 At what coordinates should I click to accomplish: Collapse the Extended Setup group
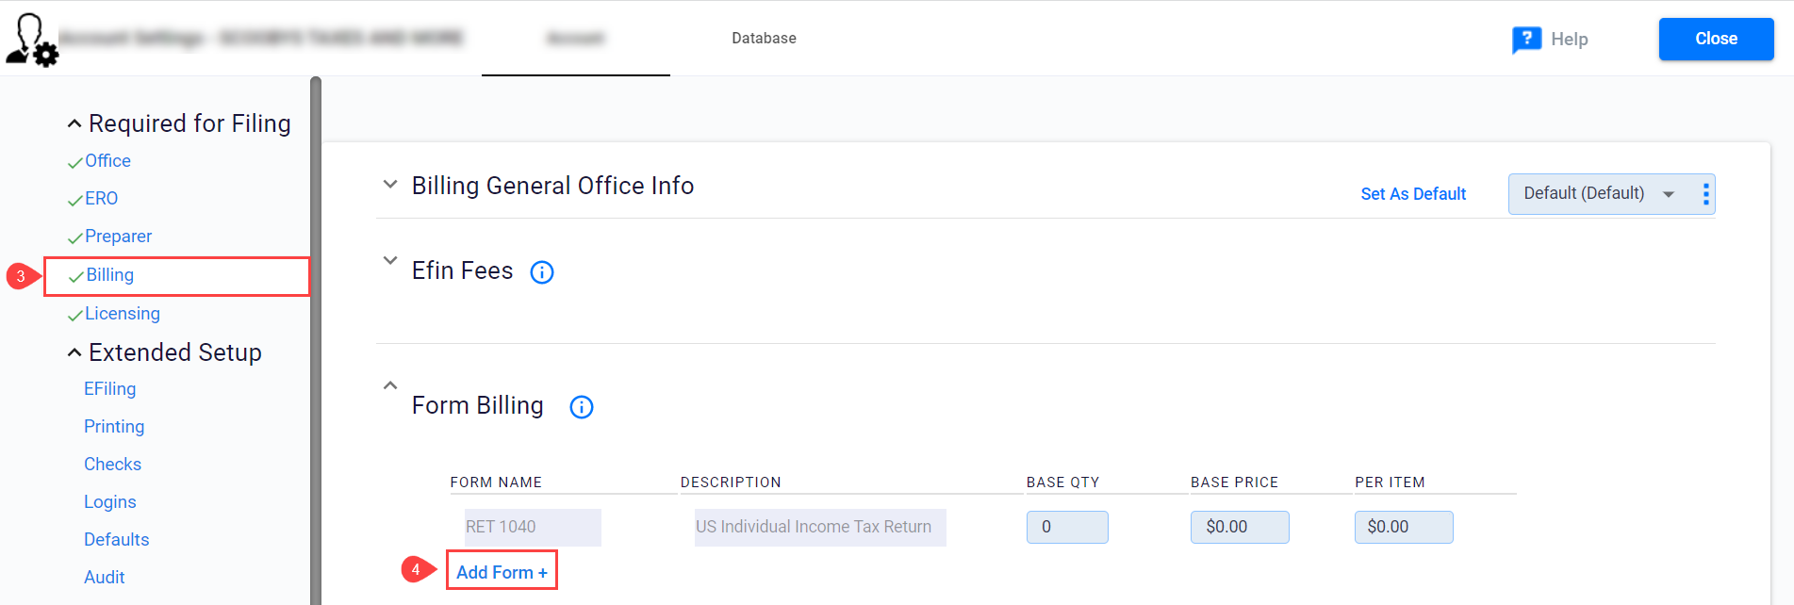(x=74, y=352)
